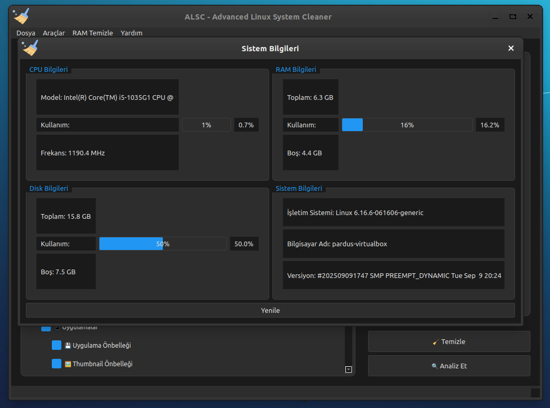Close the Sistem Bilgileri dialog
This screenshot has width=550, height=408.
click(511, 48)
